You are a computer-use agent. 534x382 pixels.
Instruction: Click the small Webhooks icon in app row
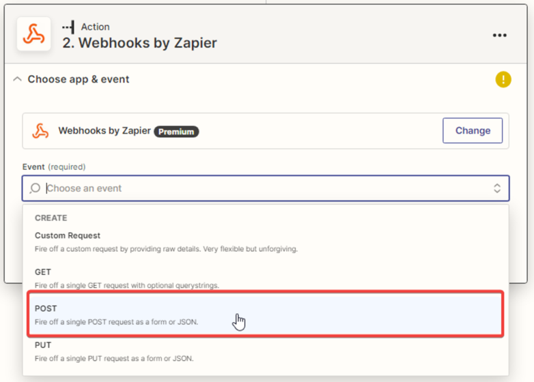pos(40,131)
